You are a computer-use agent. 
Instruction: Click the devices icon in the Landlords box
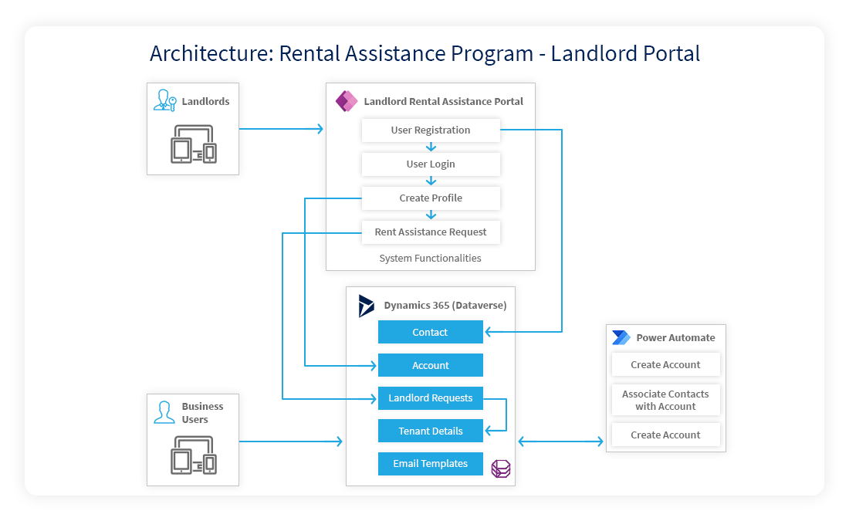pyautogui.click(x=194, y=144)
